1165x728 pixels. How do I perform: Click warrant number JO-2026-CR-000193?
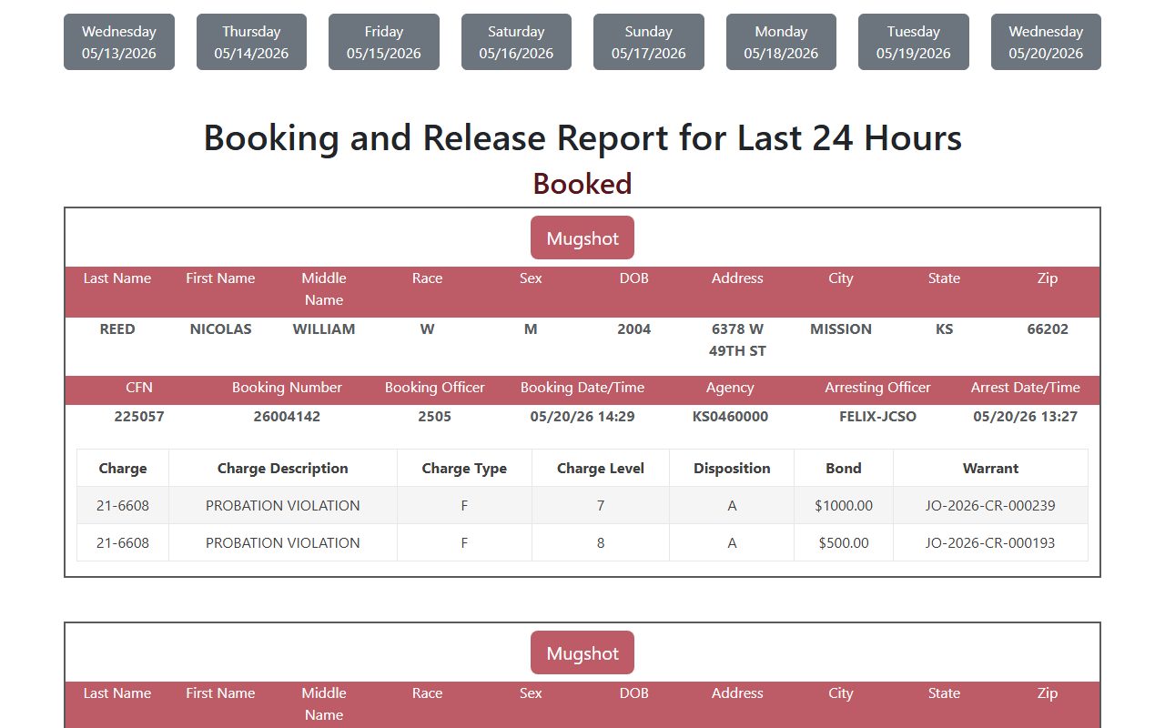pyautogui.click(x=990, y=543)
